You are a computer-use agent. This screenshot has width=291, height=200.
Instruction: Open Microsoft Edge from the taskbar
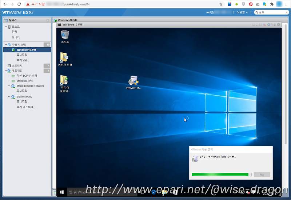pos(154,192)
